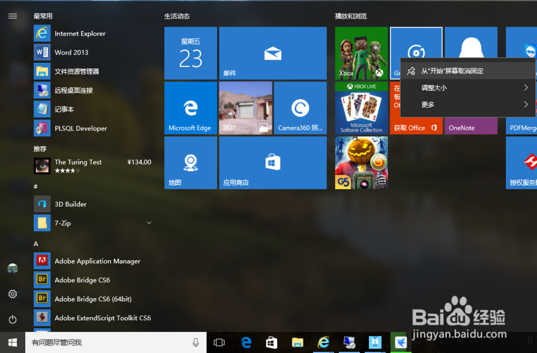Open the 地图 maps tile
Screen dimensions: 537x353
pos(191,163)
